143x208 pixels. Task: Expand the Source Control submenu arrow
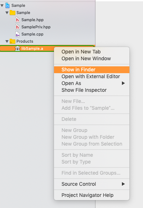coord(123,184)
